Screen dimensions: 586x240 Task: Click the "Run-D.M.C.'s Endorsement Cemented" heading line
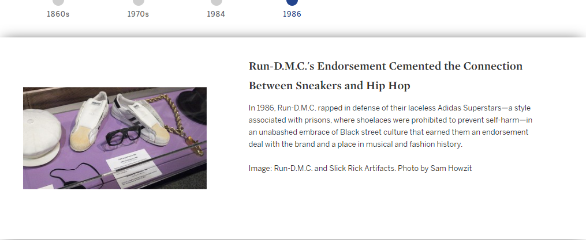tap(386, 66)
